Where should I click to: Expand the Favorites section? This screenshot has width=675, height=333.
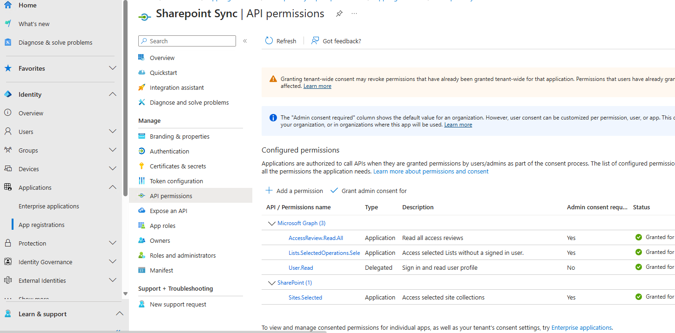pos(112,68)
